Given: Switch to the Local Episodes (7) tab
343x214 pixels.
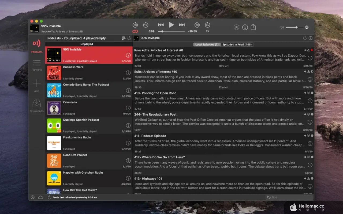Looking at the screenshot, I should point(207,44).
